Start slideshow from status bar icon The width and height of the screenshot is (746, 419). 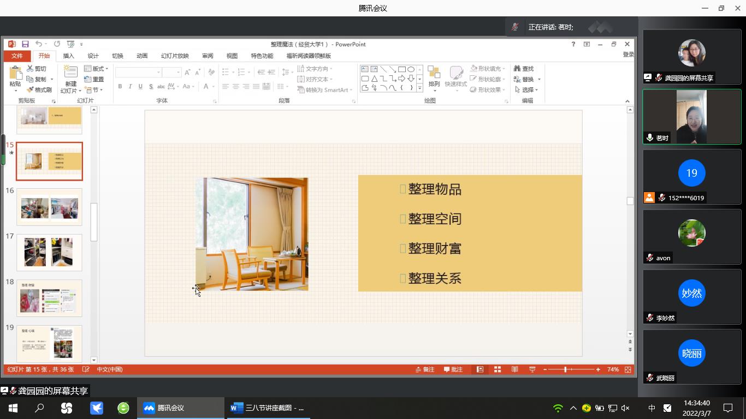point(532,369)
